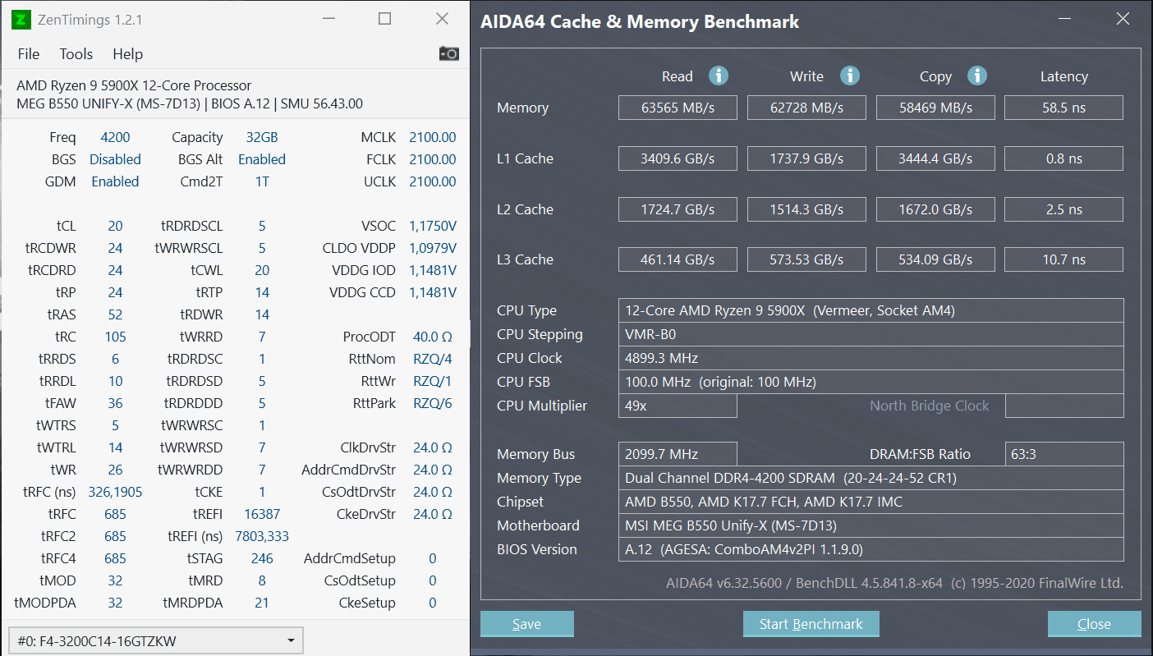This screenshot has height=656, width=1153.
Task: Open the Help menu in ZenTimings
Action: [128, 53]
